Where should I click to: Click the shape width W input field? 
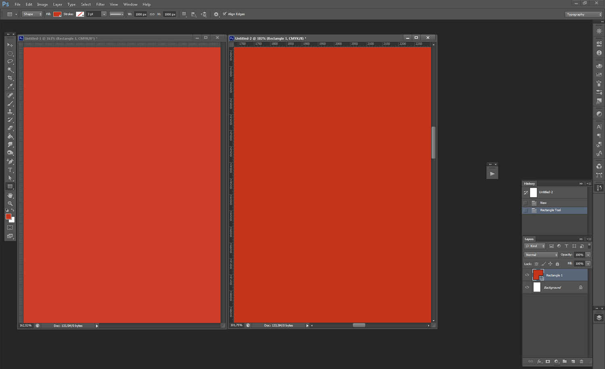pos(141,14)
